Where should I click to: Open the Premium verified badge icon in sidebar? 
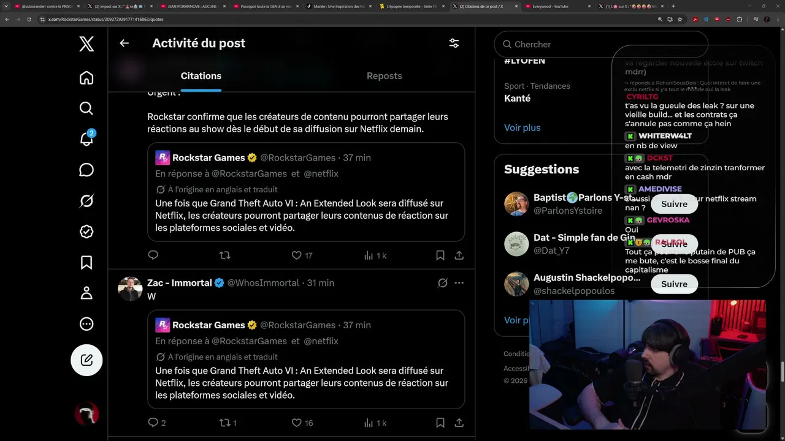point(86,232)
